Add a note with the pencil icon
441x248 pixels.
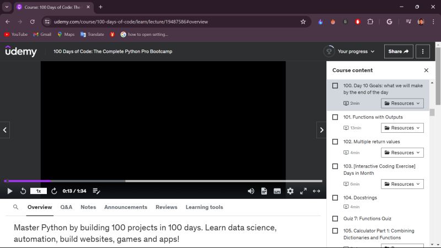click(x=96, y=191)
